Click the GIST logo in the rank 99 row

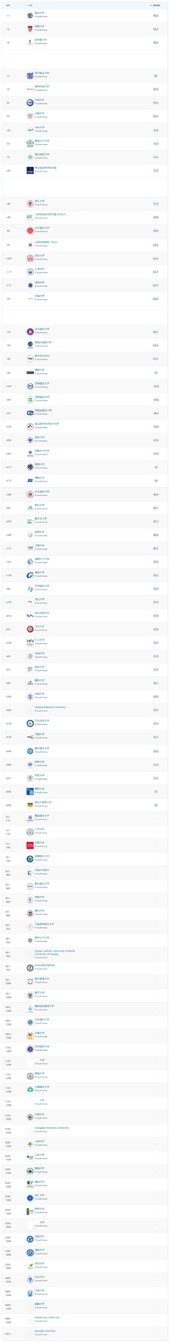[30, 245]
